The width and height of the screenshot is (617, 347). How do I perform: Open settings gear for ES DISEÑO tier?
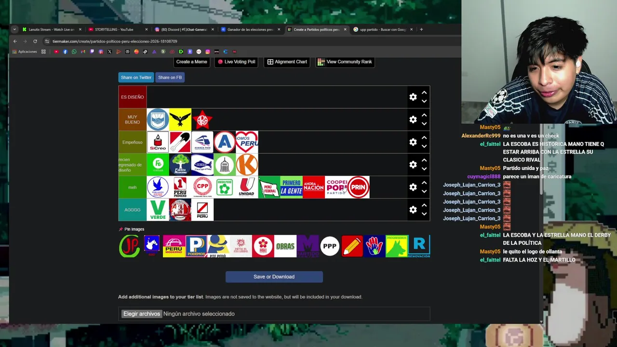point(413,97)
